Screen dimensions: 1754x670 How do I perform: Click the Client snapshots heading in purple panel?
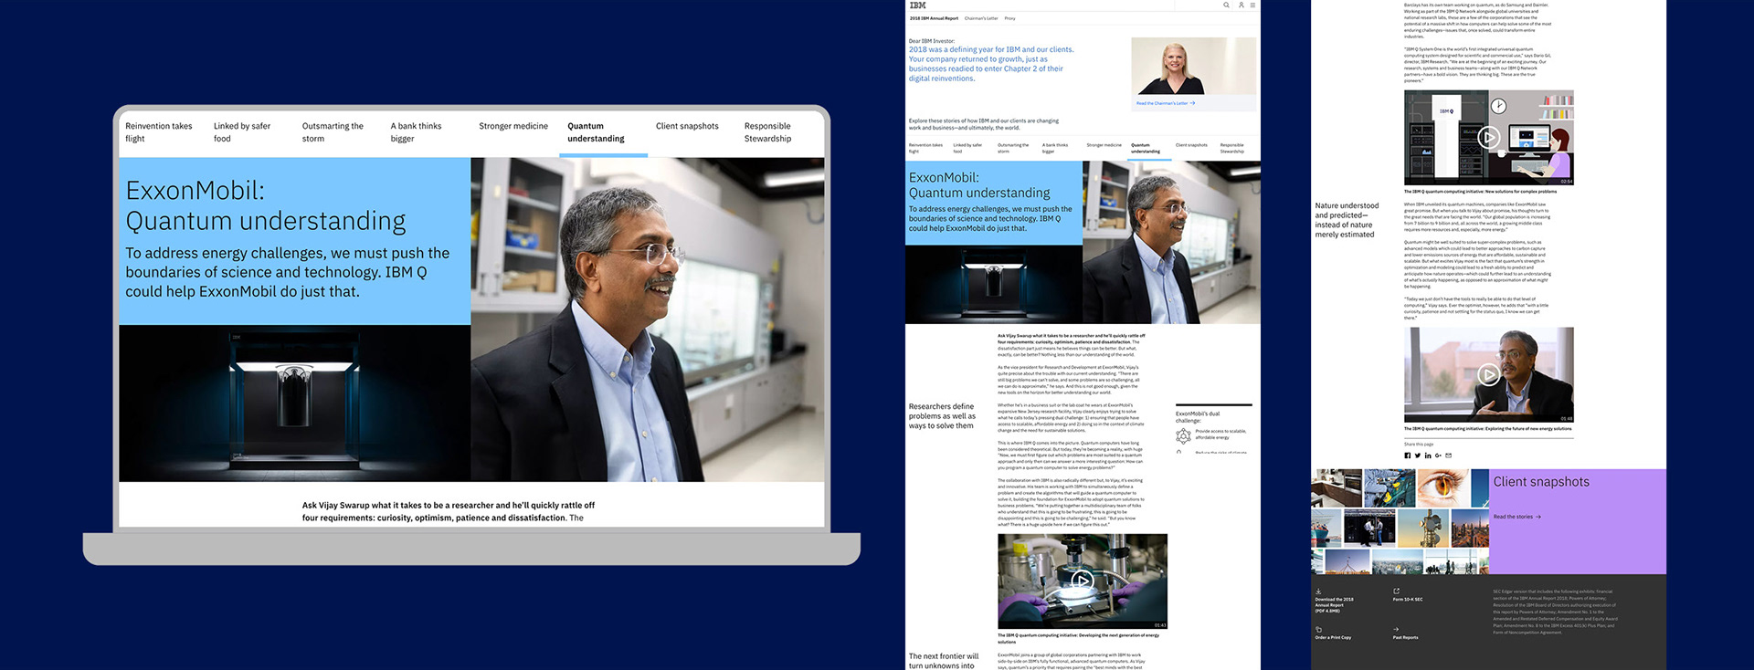(1541, 482)
